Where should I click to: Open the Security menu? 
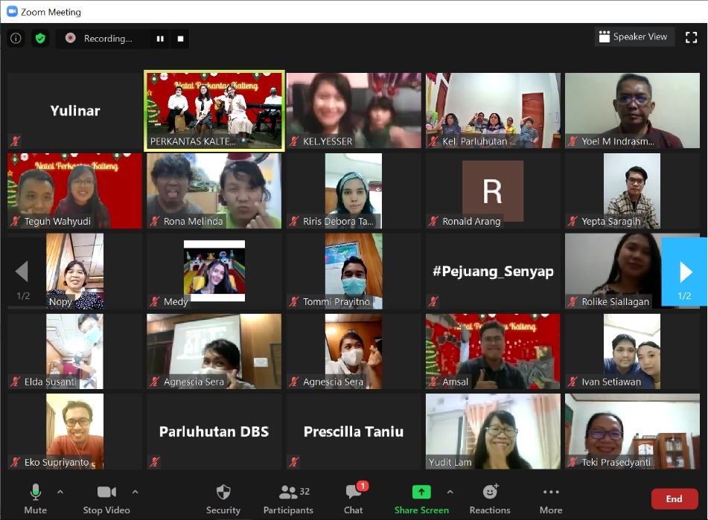coord(223,498)
